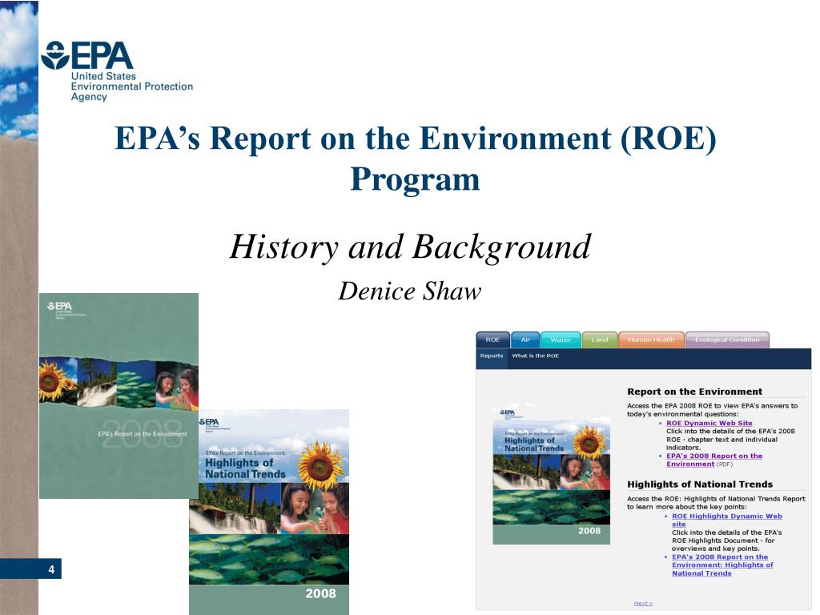Select the 'Report on the Environment' web page heading

(x=694, y=391)
